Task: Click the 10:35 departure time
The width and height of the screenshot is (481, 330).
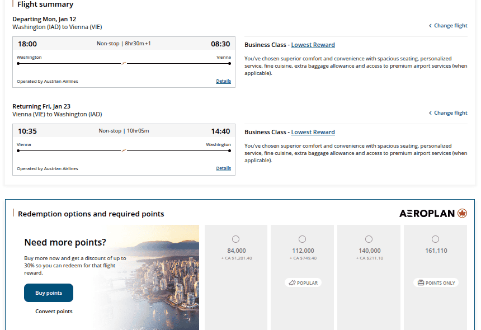Action: click(x=27, y=131)
